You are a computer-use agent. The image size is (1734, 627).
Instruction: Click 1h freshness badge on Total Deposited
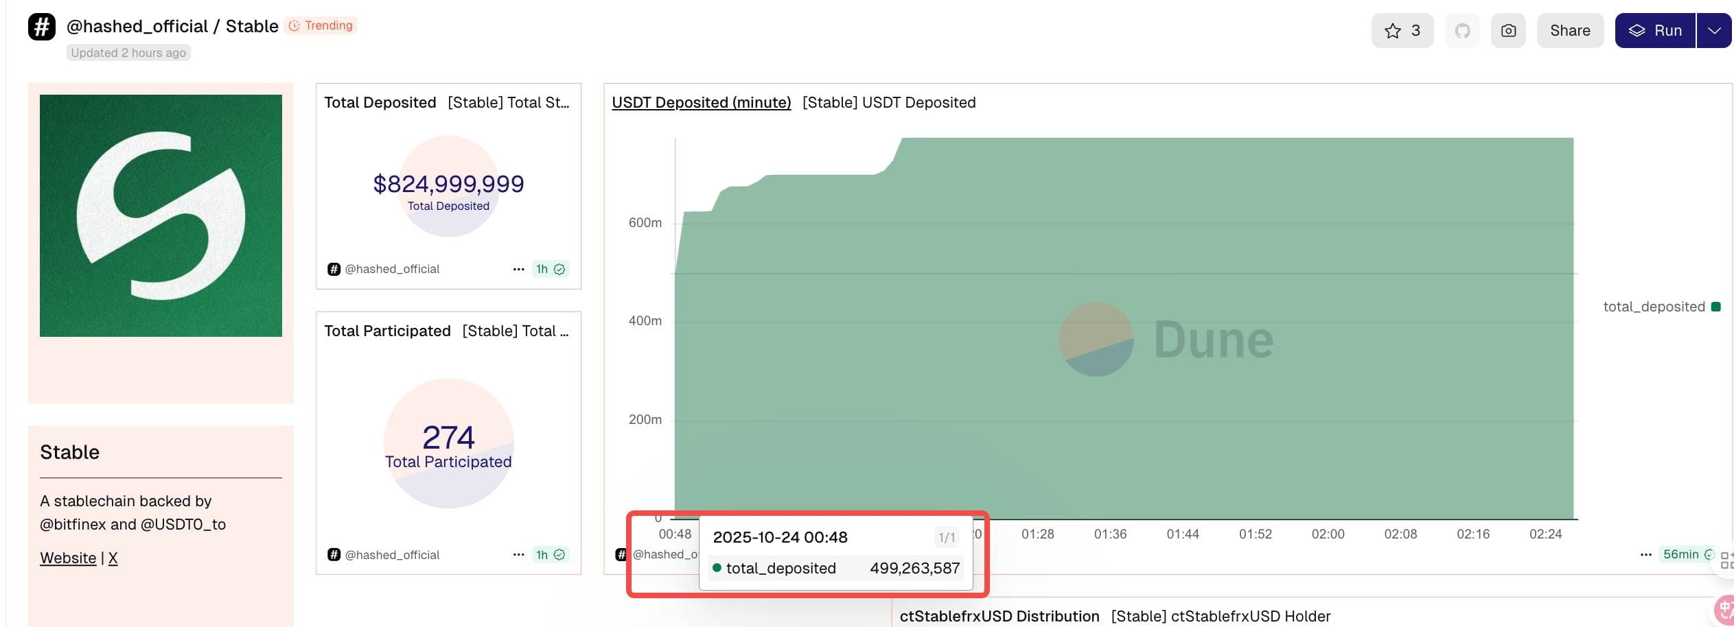(551, 269)
